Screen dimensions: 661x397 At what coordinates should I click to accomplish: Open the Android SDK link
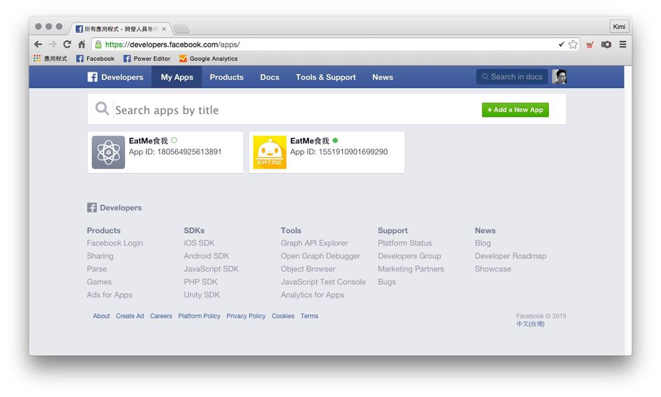click(207, 256)
